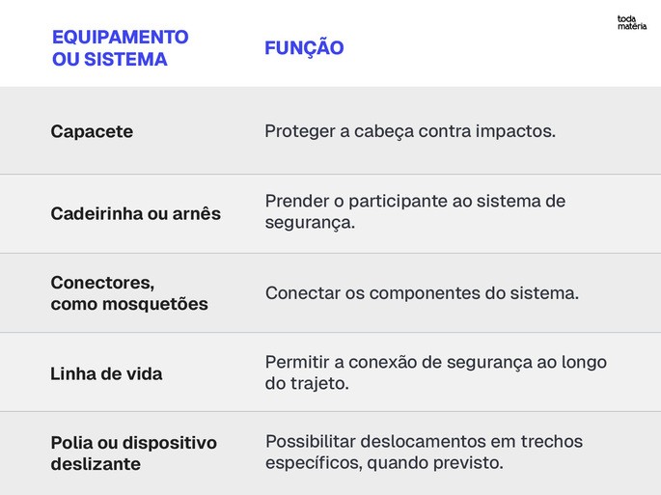Select Polia ou dispositivo deslizante label
The height and width of the screenshot is (495, 661).
click(133, 454)
